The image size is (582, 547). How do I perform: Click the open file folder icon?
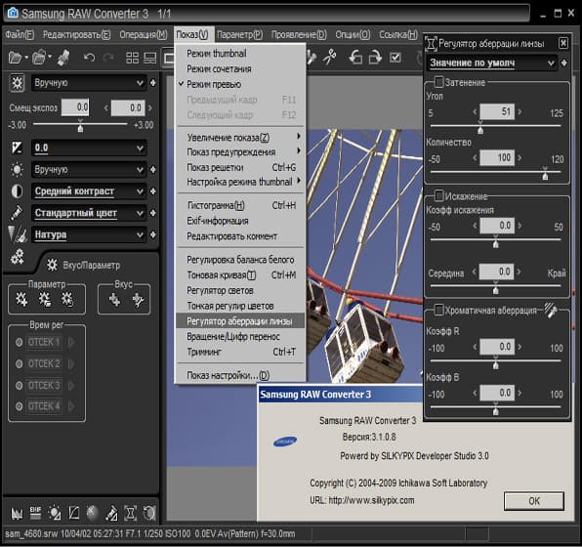[x=15, y=58]
